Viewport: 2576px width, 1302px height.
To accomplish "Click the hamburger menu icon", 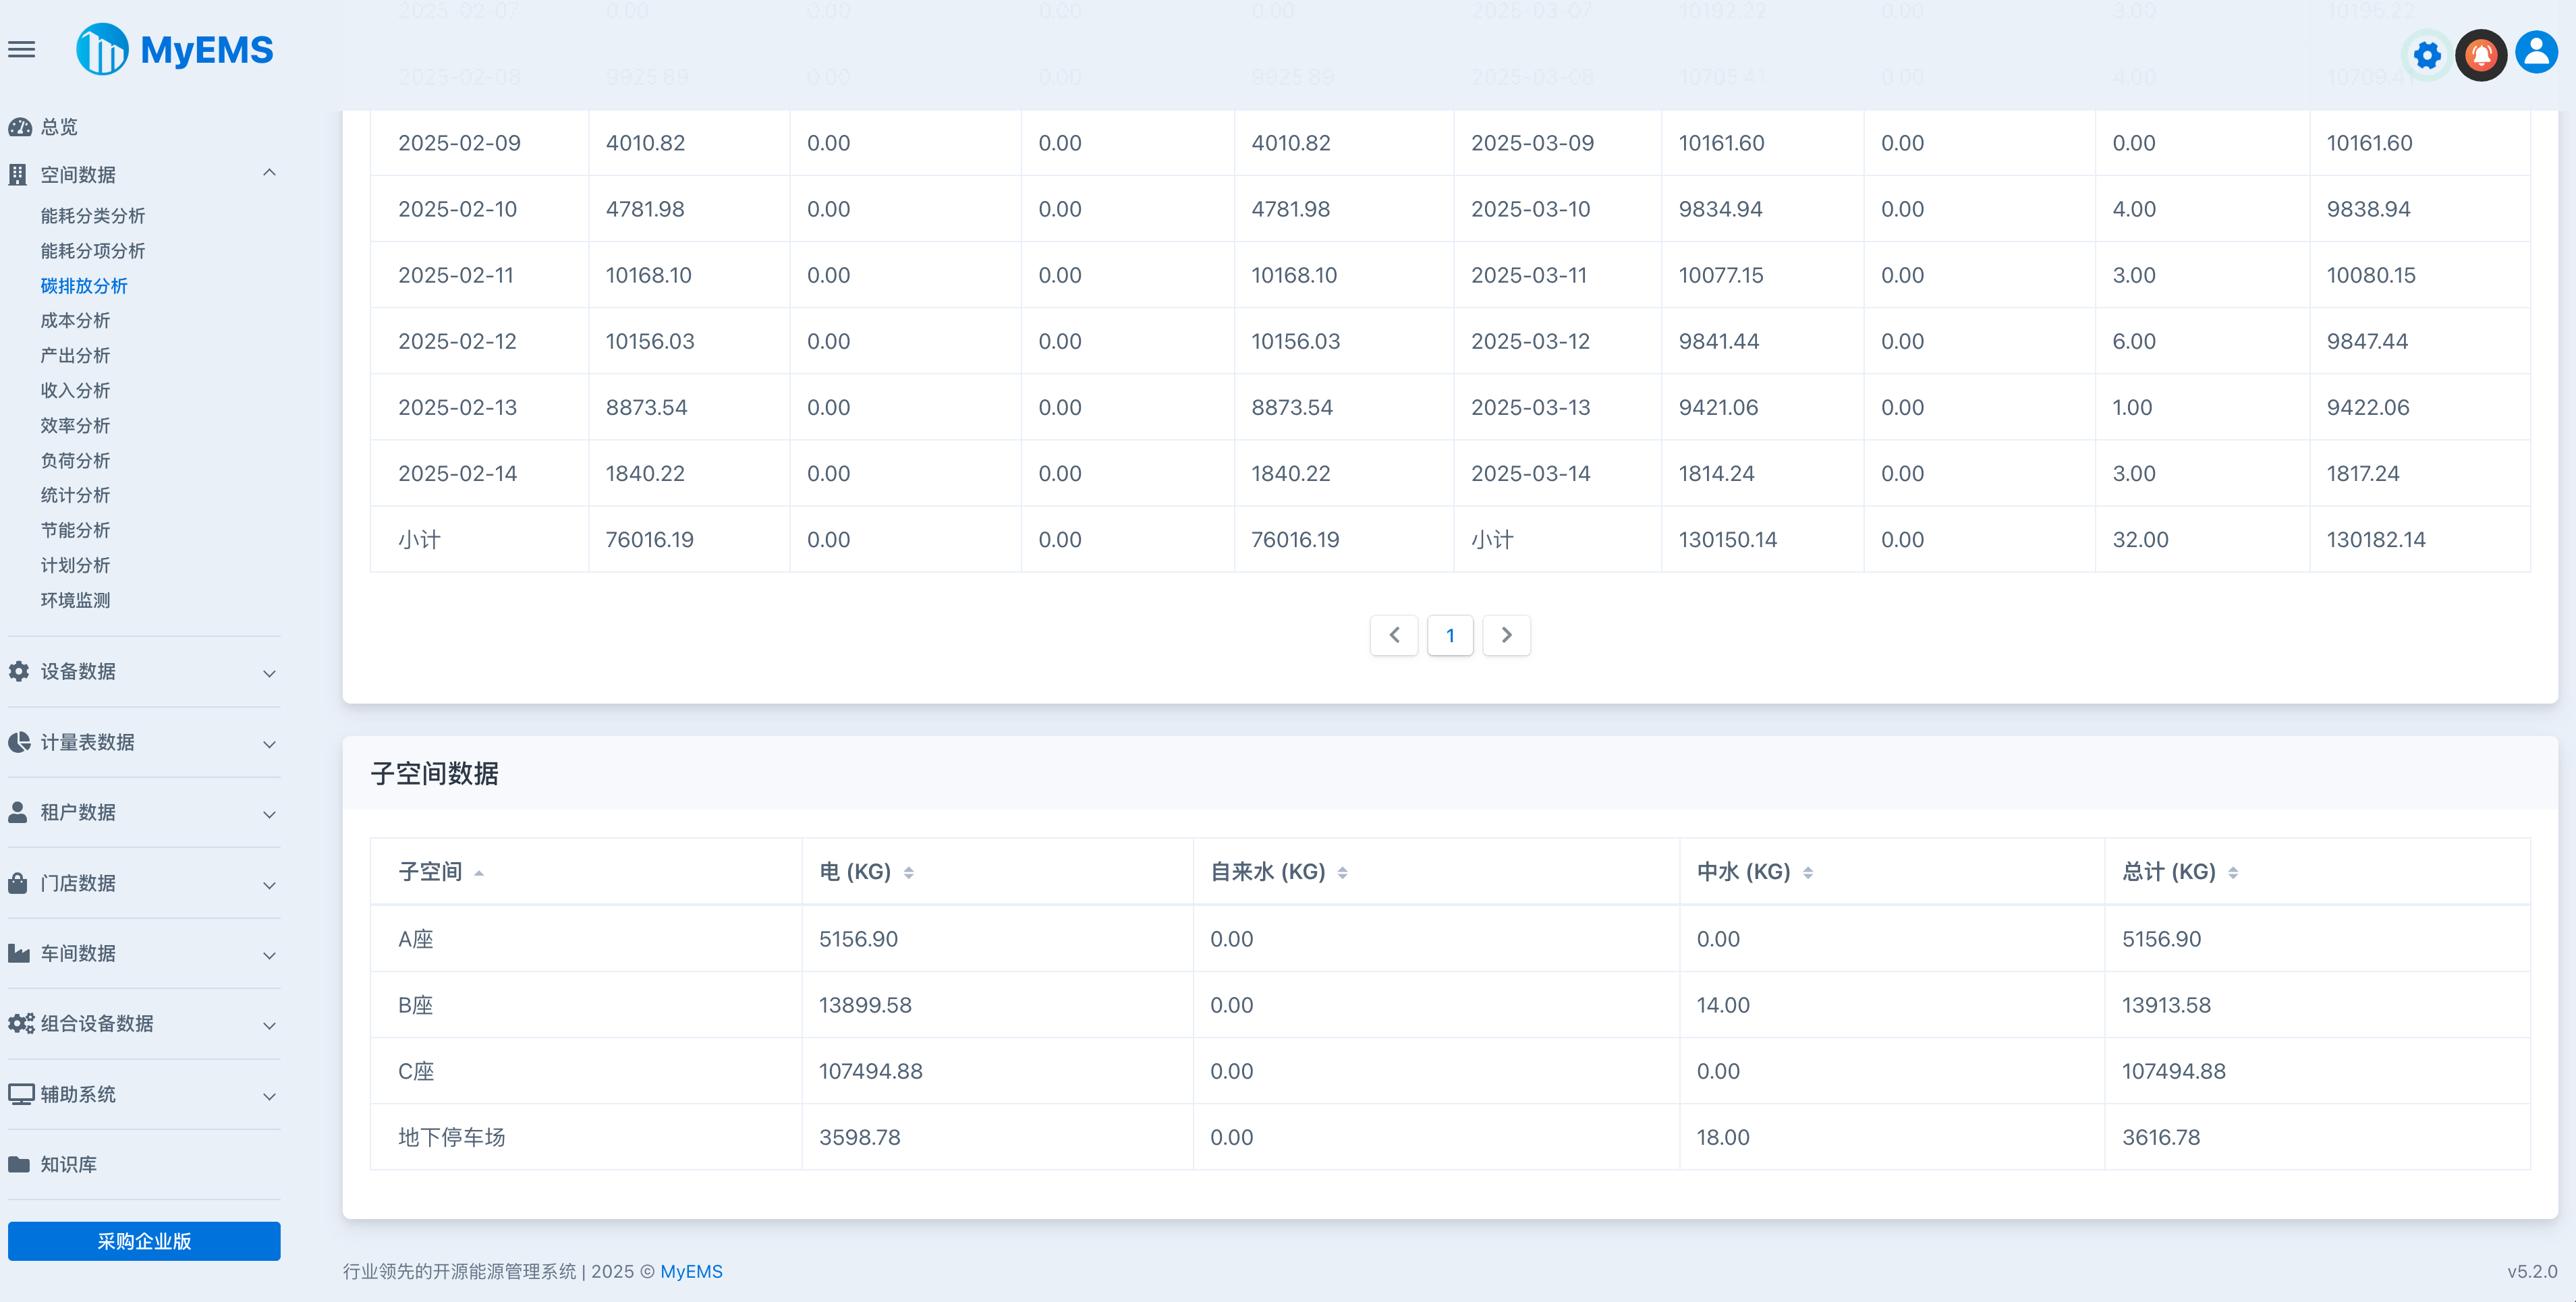I will pyautogui.click(x=22, y=50).
